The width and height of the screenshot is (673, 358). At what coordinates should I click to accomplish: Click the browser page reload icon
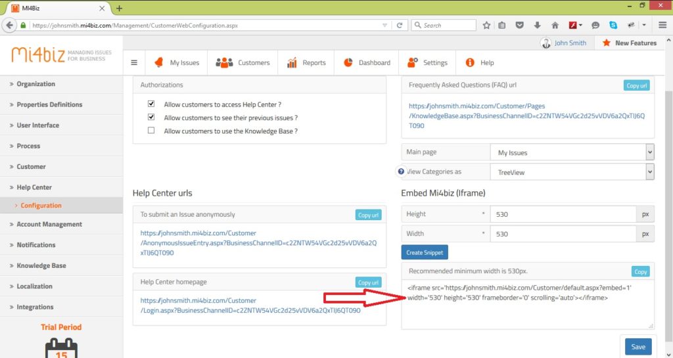point(399,25)
